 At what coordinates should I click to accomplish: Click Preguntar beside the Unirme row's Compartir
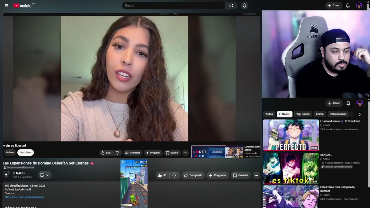153,153
